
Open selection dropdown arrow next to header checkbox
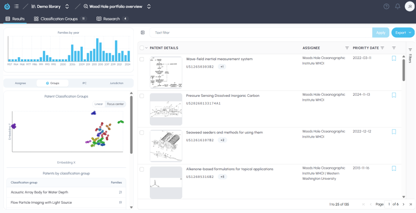point(146,48)
